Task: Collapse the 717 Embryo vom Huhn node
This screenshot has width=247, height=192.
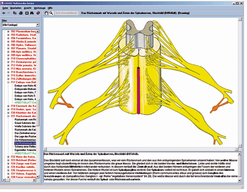Action: click(x=9, y=82)
